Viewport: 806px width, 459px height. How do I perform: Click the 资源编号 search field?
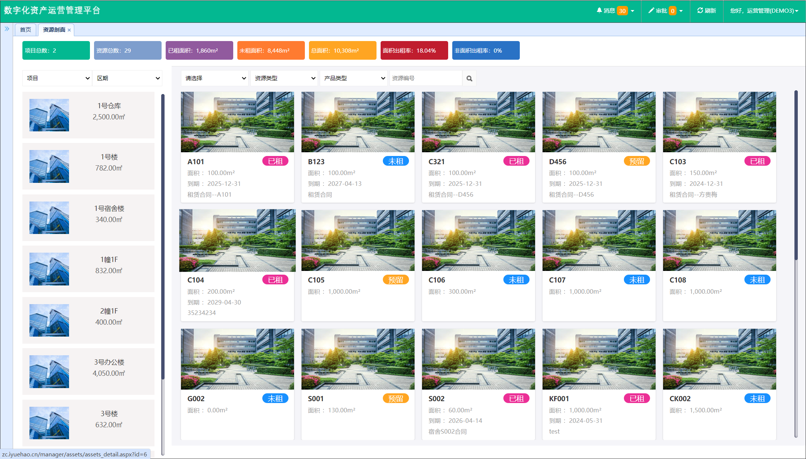coord(426,78)
